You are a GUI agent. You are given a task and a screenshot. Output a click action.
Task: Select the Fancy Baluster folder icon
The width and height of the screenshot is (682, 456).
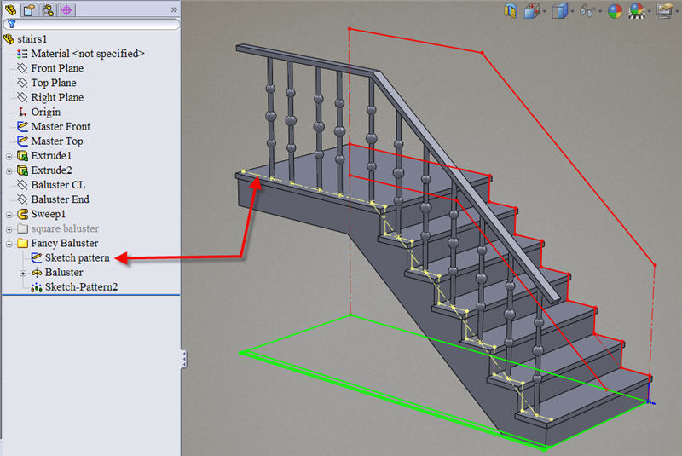click(x=22, y=243)
